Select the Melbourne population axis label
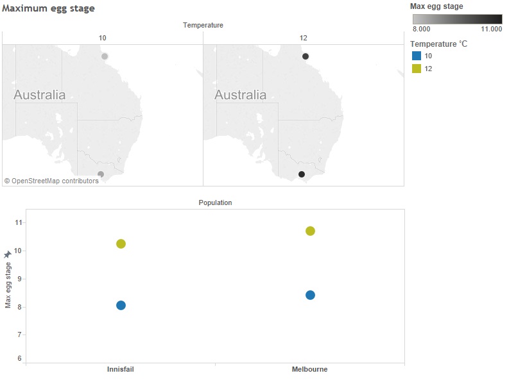 click(309, 369)
